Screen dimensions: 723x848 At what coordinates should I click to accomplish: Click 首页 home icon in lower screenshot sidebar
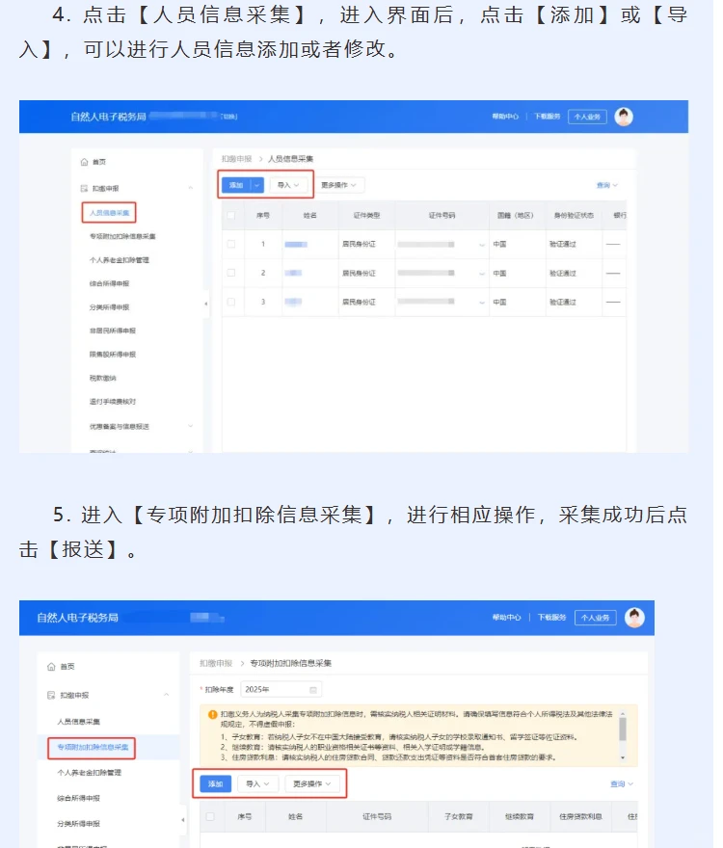pos(51,667)
